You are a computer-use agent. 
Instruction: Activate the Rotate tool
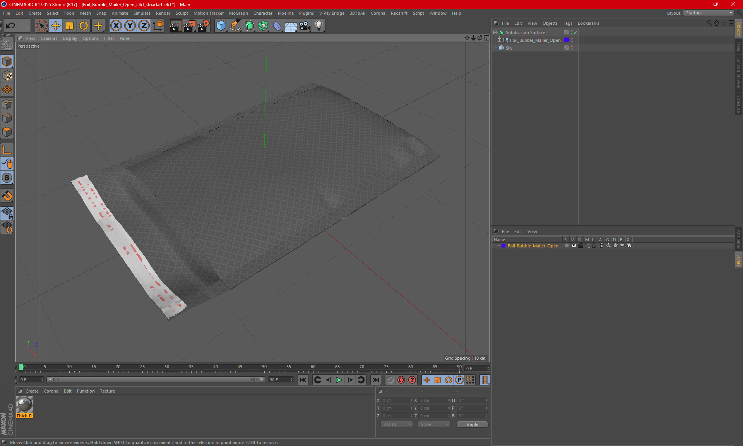[x=84, y=26]
